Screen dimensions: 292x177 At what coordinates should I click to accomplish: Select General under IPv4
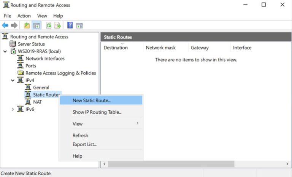click(x=41, y=88)
